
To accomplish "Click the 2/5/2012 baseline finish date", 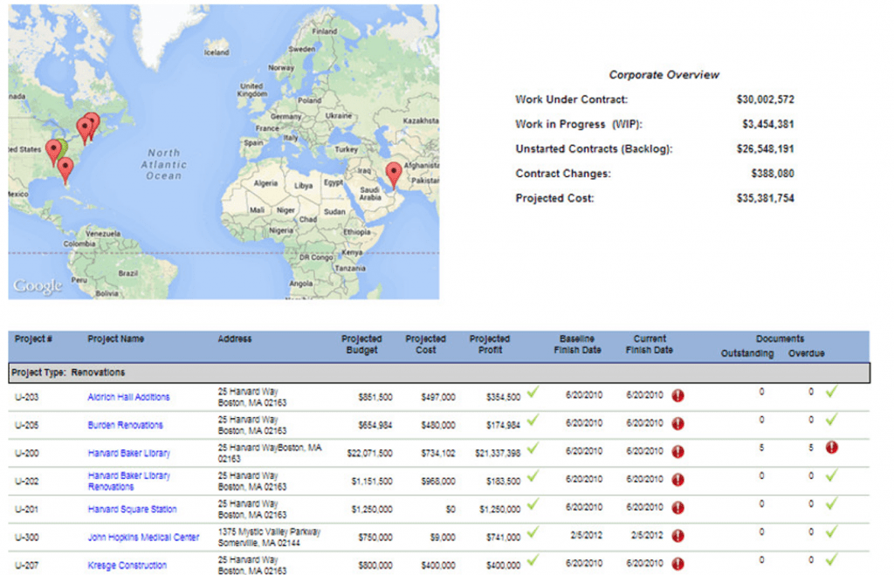I will [x=586, y=535].
